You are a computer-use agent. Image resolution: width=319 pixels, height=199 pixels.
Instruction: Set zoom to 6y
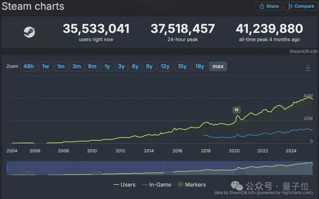pos(135,66)
